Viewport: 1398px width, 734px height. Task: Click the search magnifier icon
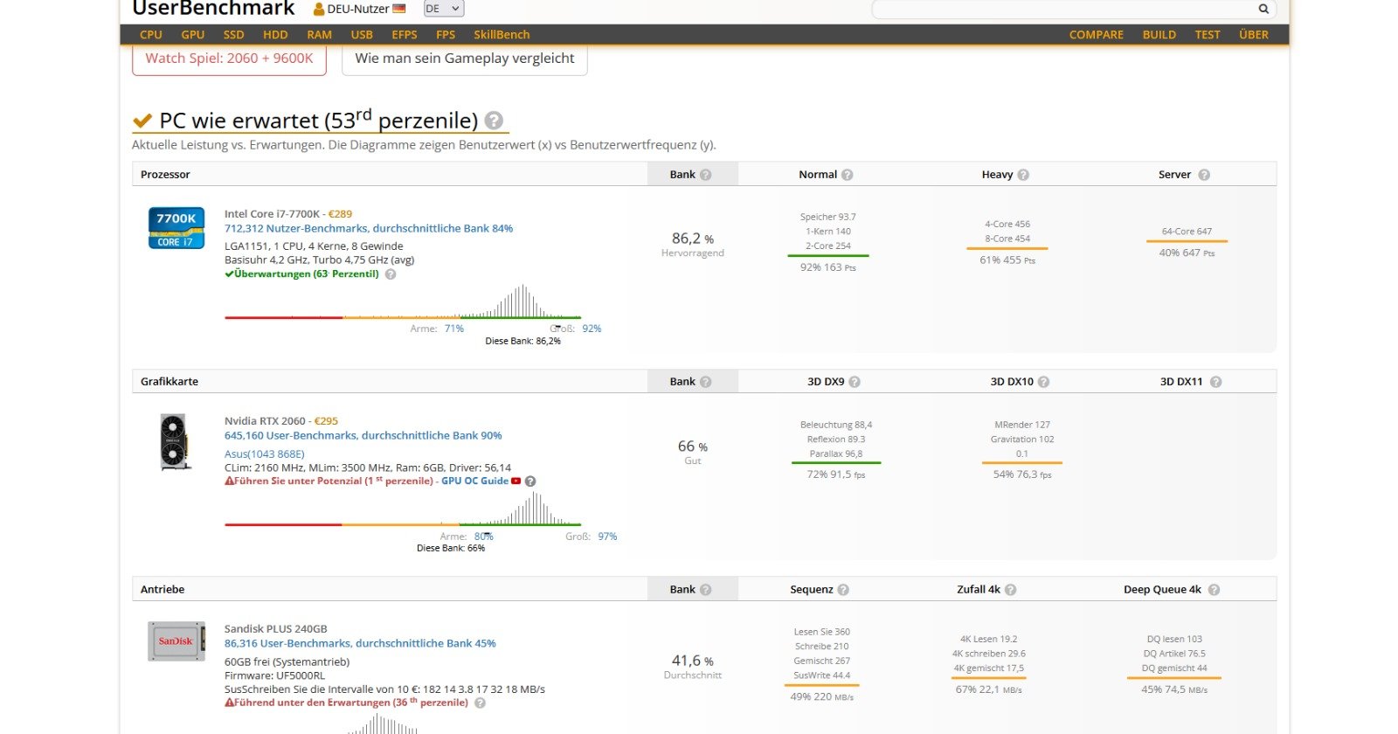click(x=1263, y=9)
